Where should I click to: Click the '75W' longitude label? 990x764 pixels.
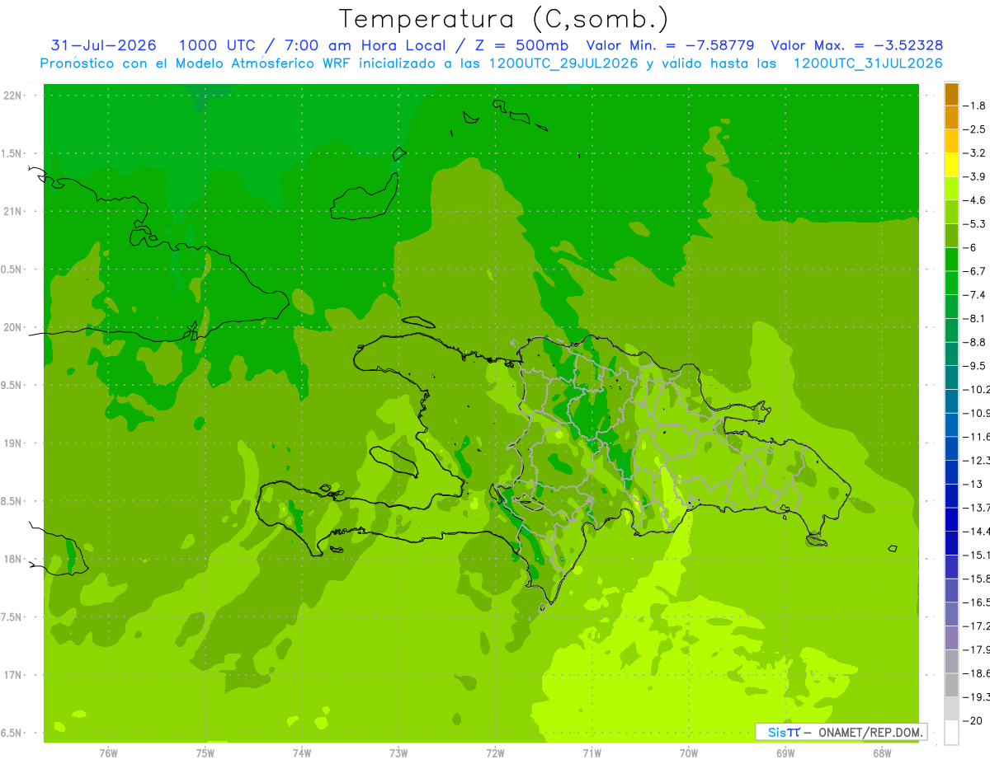click(x=205, y=752)
